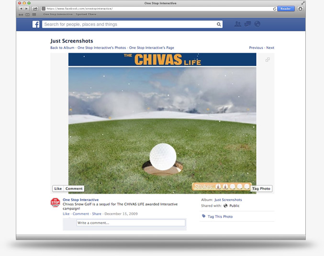This screenshot has height=256, width=324.
Task: Go to the Previous photo link
Action: pos(256,48)
